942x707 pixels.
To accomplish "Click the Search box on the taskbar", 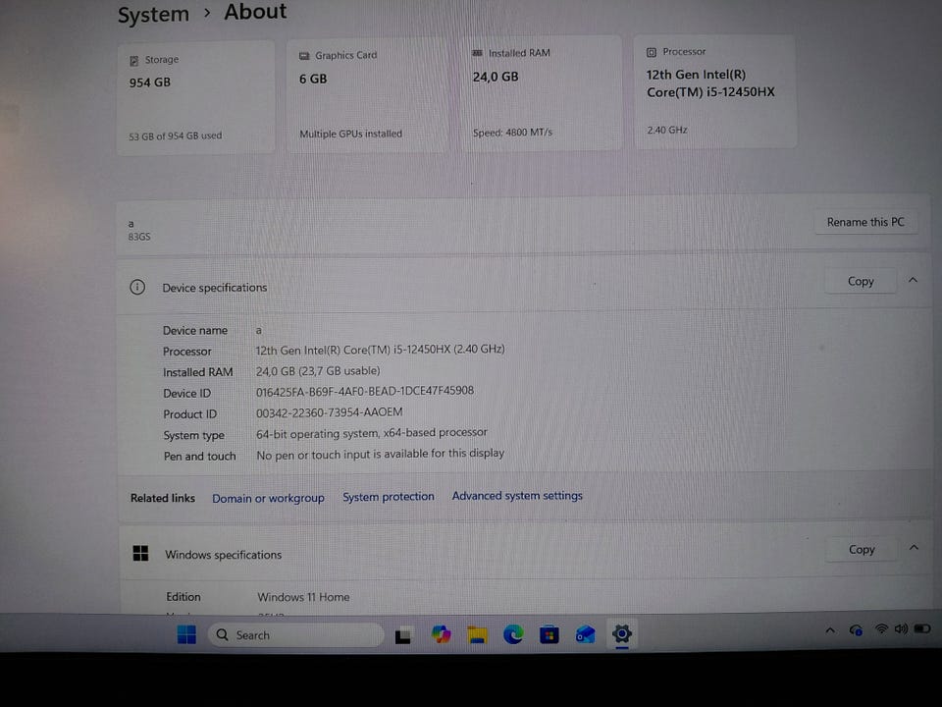I will click(295, 635).
